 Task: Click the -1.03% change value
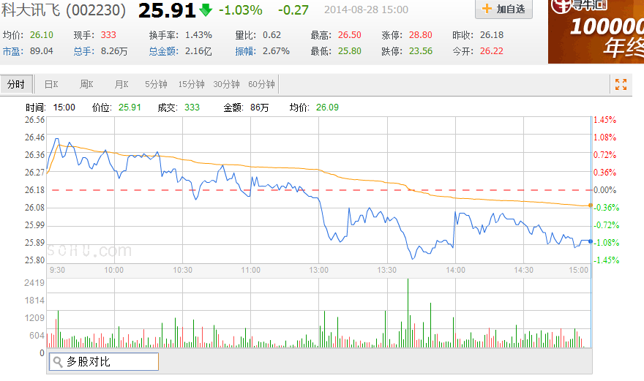click(240, 10)
